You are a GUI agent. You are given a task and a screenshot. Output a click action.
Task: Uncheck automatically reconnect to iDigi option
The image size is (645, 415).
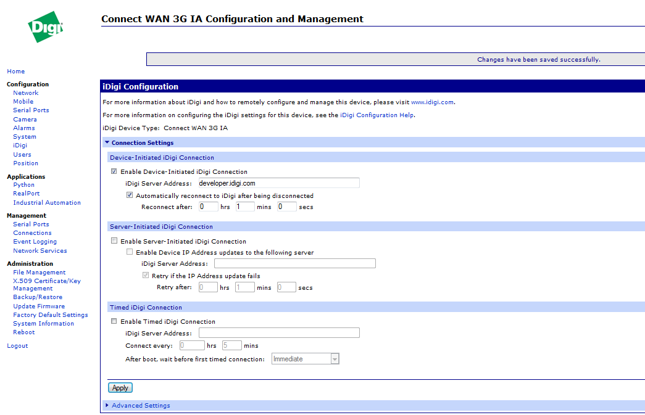pyautogui.click(x=130, y=195)
